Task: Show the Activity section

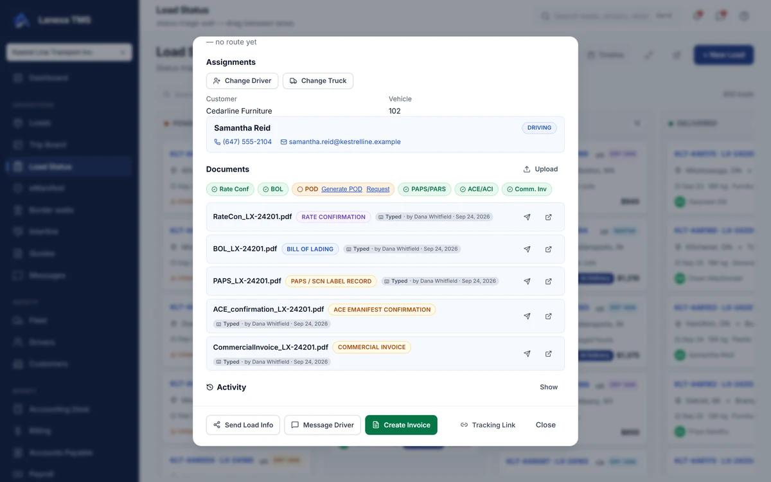Action: (x=549, y=387)
